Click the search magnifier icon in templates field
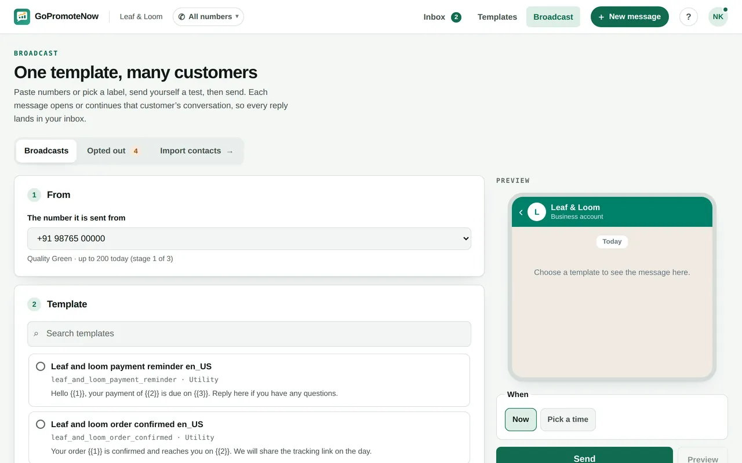The width and height of the screenshot is (742, 463). point(36,334)
